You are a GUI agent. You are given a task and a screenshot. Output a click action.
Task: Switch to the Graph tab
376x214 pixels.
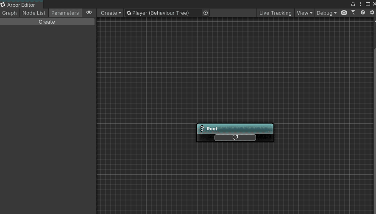coord(9,13)
